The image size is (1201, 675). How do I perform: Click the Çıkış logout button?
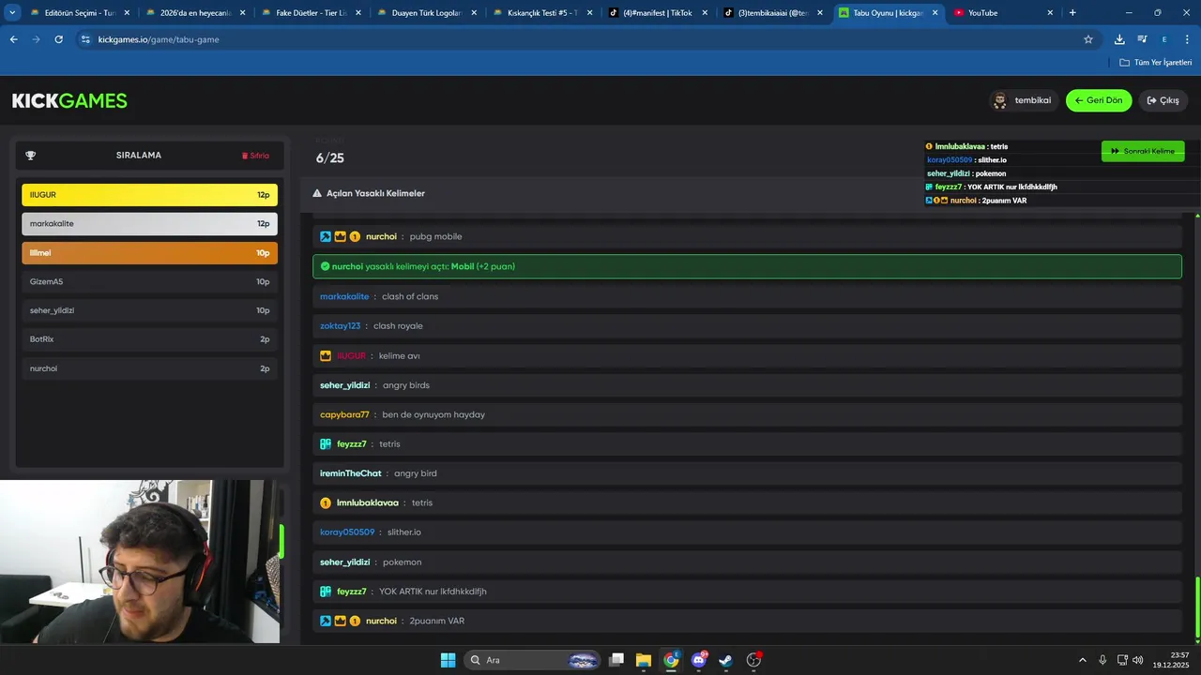1163,100
